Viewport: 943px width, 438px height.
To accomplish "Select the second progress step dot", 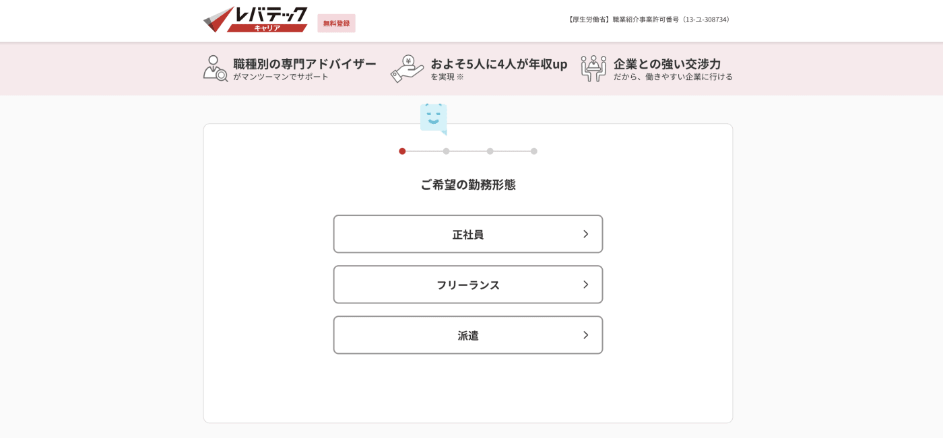I will click(446, 151).
